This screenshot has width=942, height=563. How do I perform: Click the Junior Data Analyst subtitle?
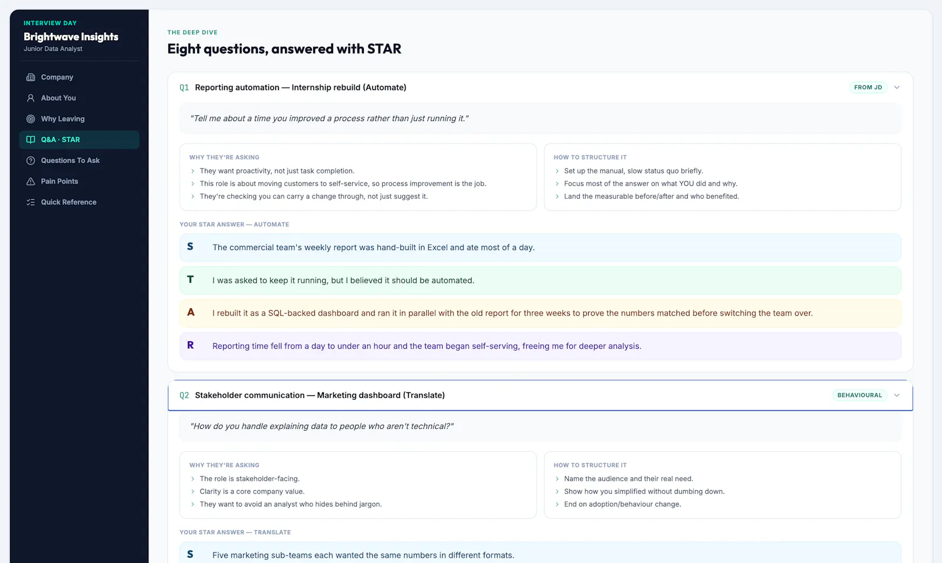coord(53,49)
